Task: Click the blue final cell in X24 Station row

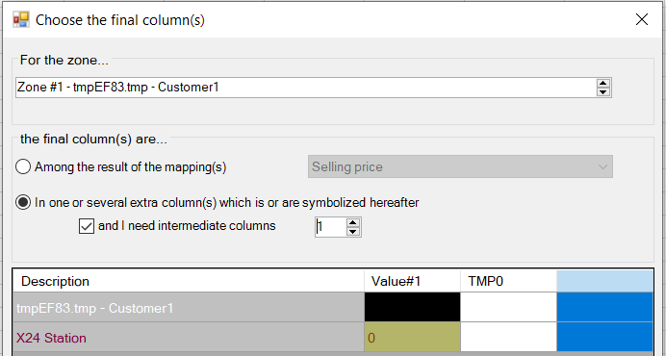Action: (x=604, y=337)
